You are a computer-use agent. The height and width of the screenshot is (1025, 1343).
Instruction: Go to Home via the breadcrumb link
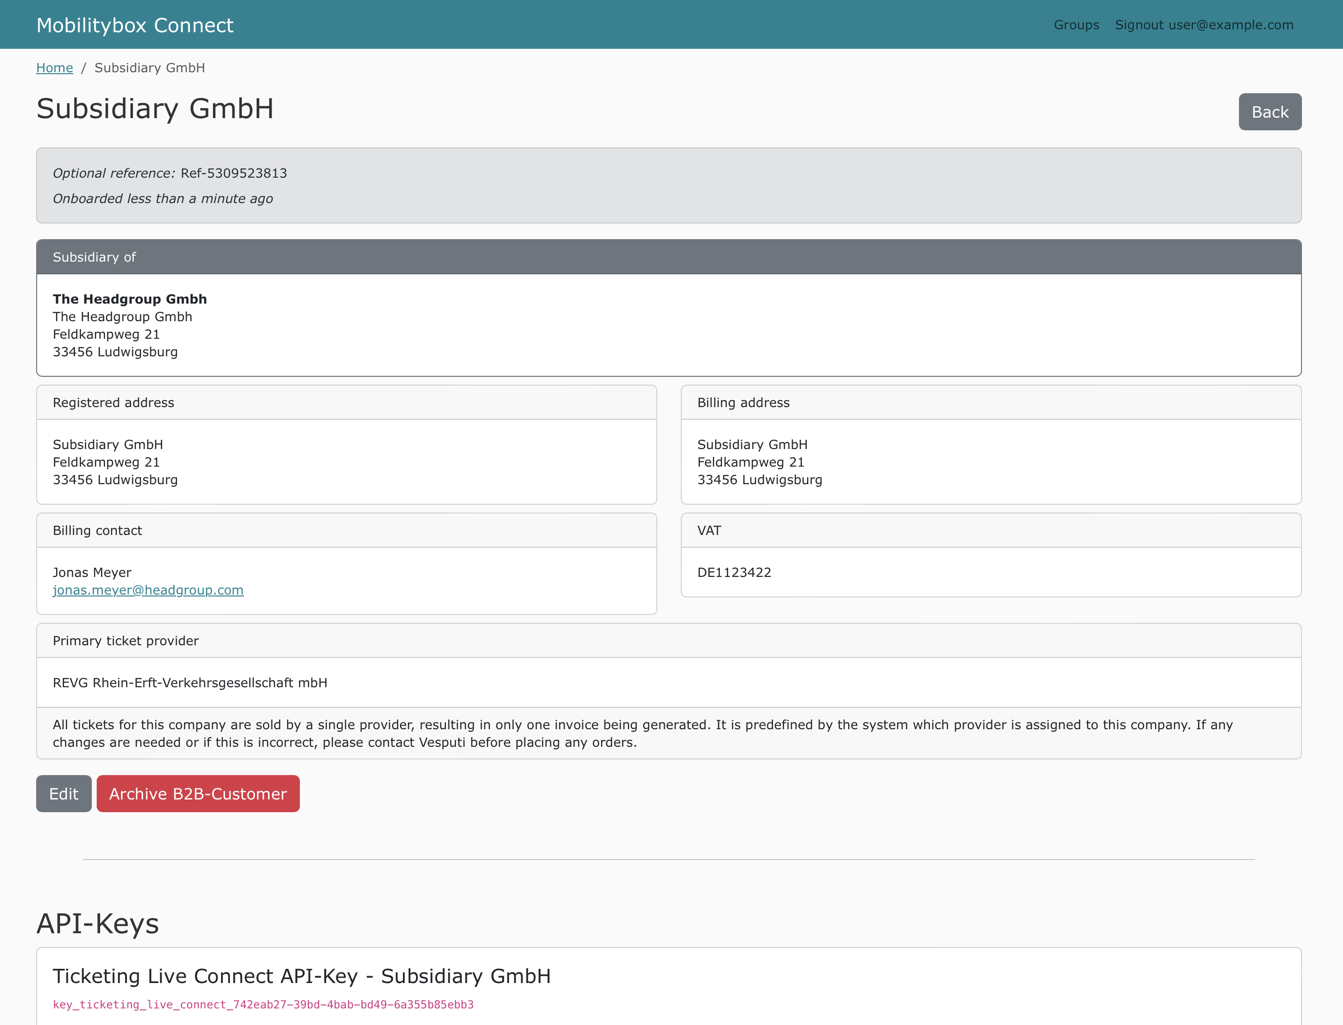tap(54, 68)
